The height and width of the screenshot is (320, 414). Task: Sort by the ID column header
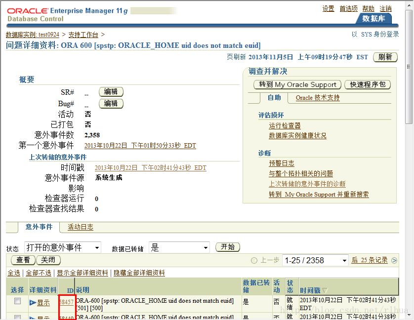click(70, 291)
